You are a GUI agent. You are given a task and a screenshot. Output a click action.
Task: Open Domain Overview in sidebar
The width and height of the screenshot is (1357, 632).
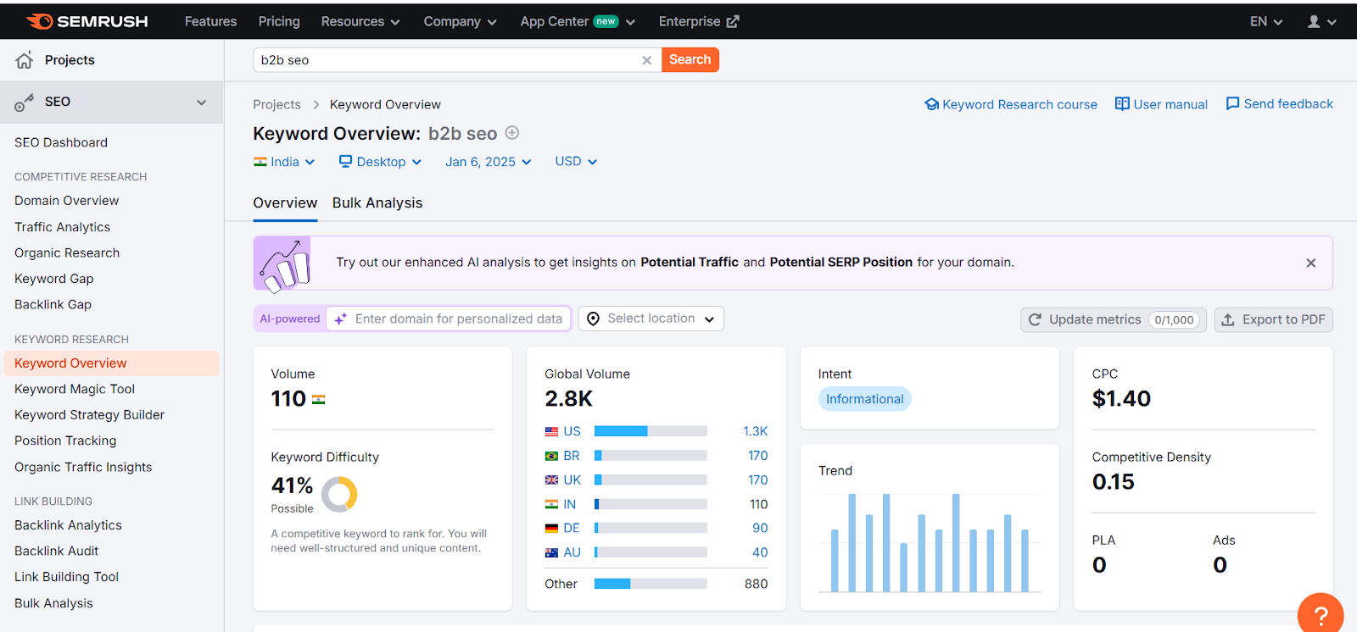click(66, 201)
